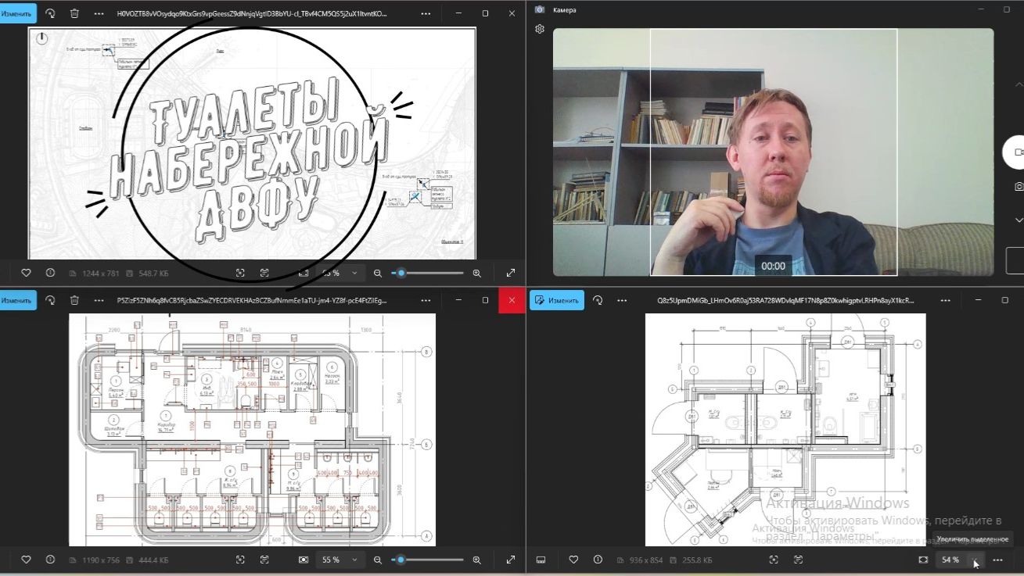Rotate the image in the H0VOZT8 window
Image resolution: width=1024 pixels, height=576 pixels.
tap(51, 13)
